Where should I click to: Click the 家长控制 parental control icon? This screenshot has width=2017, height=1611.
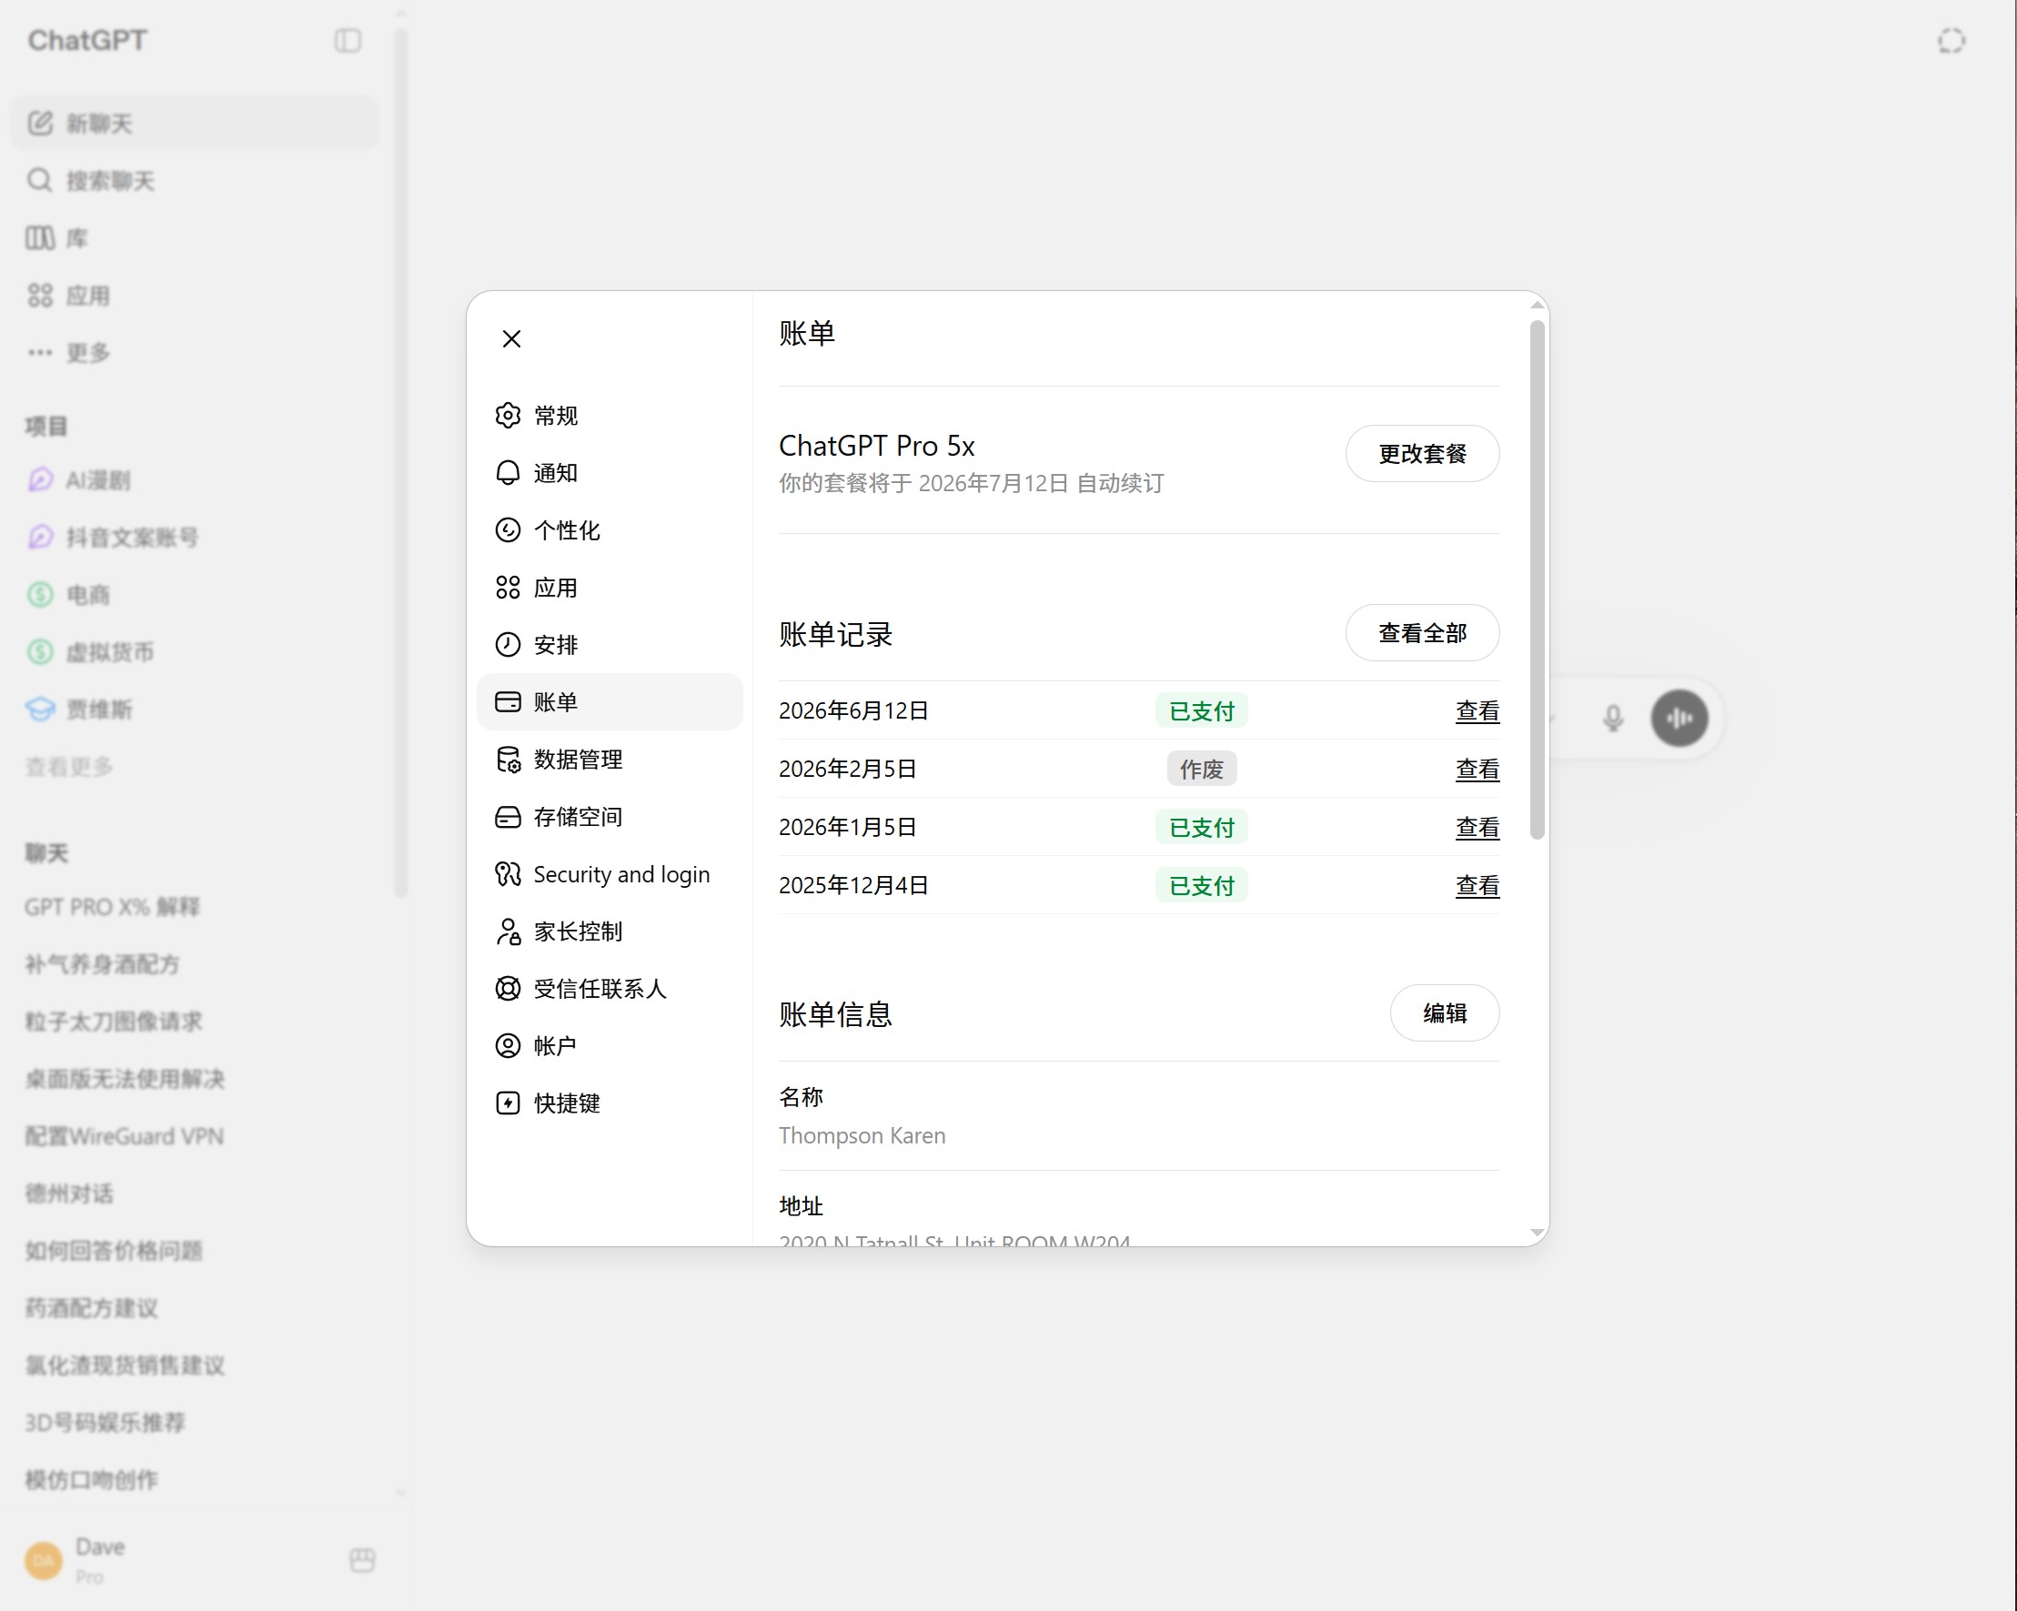click(507, 931)
